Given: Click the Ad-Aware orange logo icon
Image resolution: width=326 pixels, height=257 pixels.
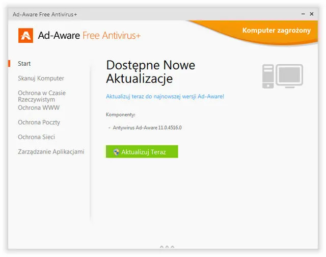Looking at the screenshot, I should pos(25,35).
